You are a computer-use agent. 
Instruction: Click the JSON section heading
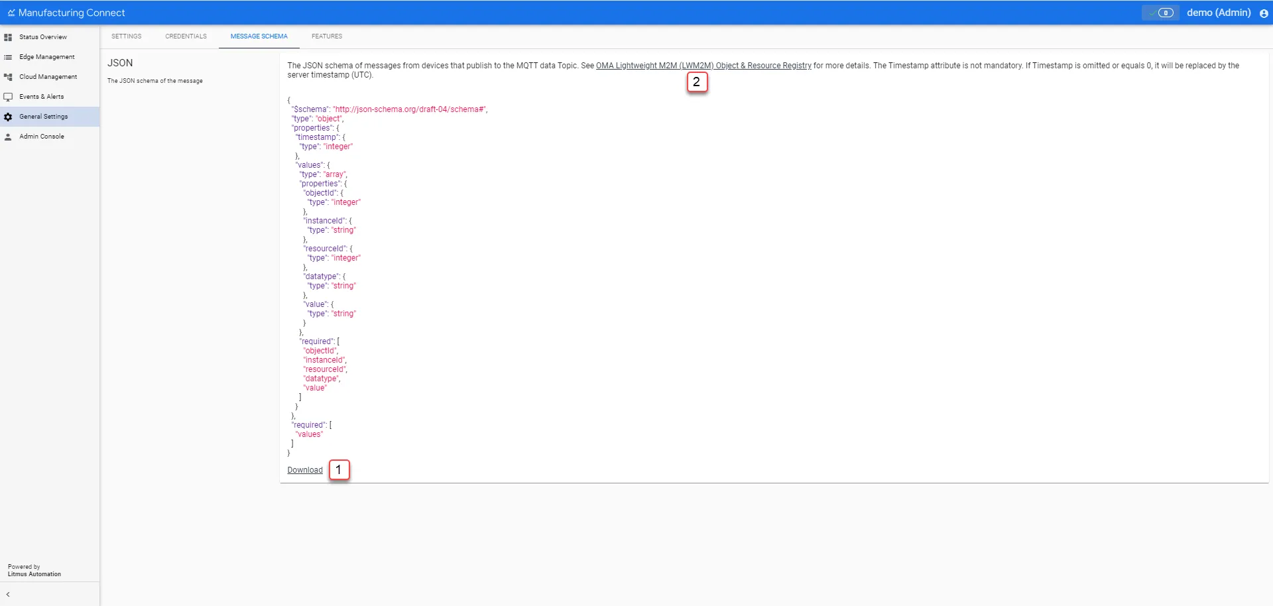[x=120, y=63]
